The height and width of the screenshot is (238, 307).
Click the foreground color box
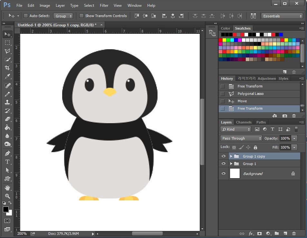tap(6, 209)
